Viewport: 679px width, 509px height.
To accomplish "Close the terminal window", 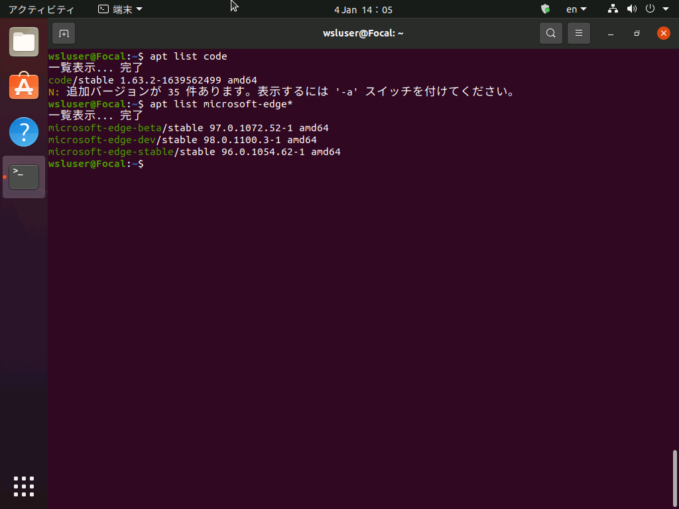I will (663, 33).
